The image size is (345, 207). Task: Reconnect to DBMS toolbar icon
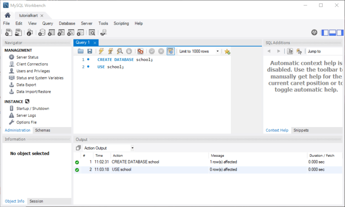[103, 33]
